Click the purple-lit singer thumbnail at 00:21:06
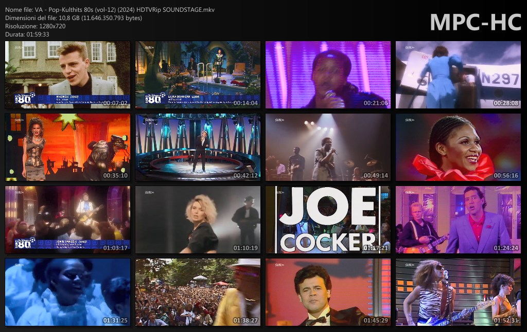This screenshot has height=332, width=527. pyautogui.click(x=328, y=75)
